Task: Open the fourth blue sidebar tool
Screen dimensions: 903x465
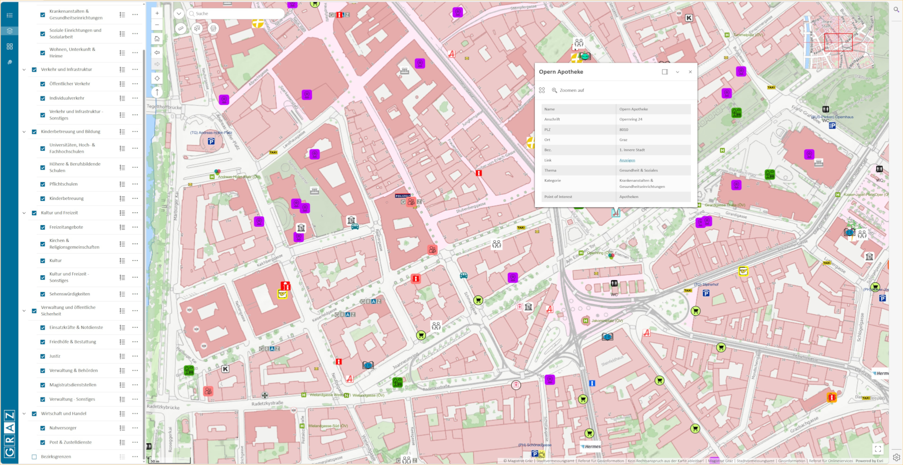Action: 10,62
